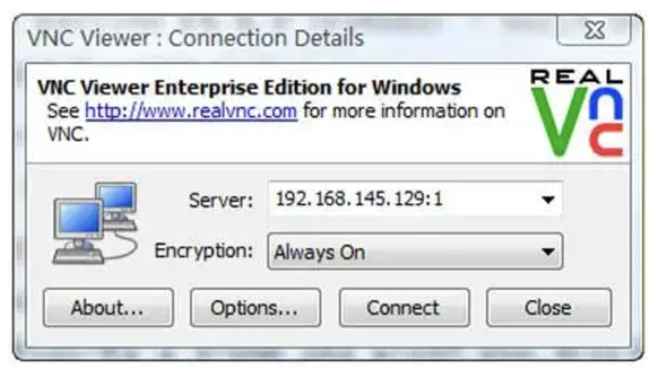The width and height of the screenshot is (657, 376).
Task: Close the dialog using the X button
Action: (x=594, y=30)
